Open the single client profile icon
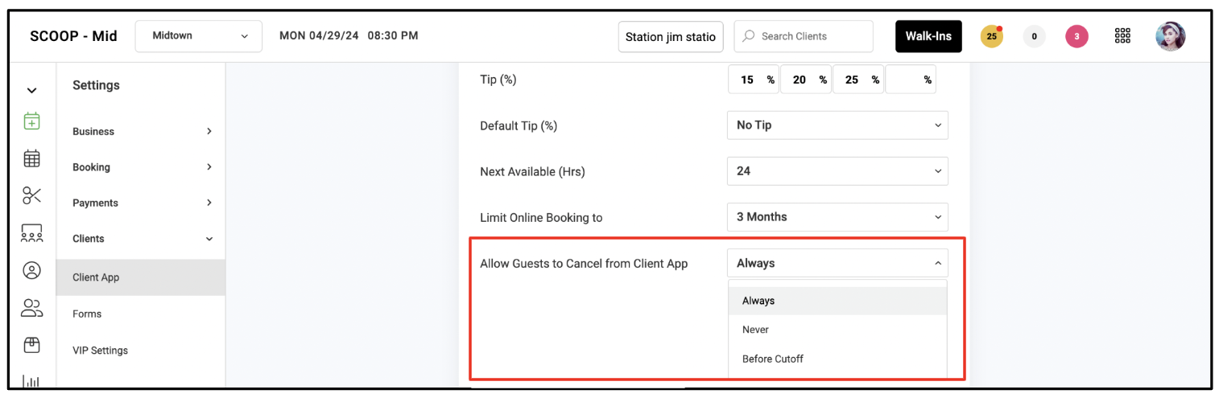This screenshot has height=402, width=1219. point(31,270)
